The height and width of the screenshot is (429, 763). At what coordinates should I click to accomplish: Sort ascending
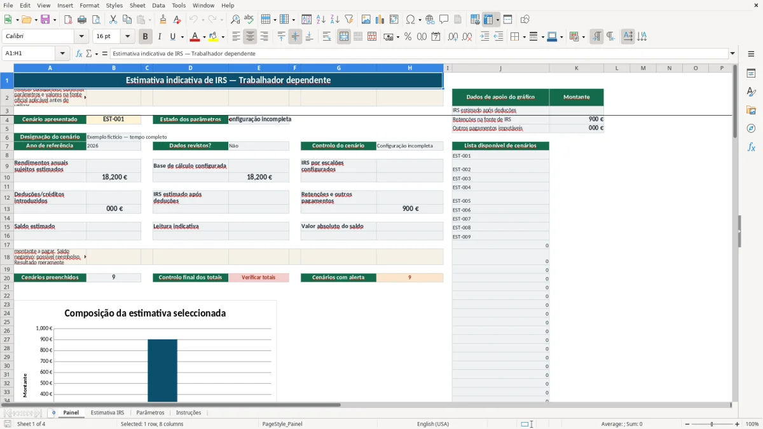(x=320, y=20)
